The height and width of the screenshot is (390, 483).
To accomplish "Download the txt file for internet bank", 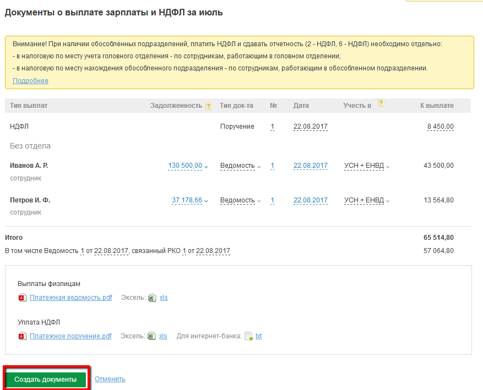I will pyautogui.click(x=258, y=336).
